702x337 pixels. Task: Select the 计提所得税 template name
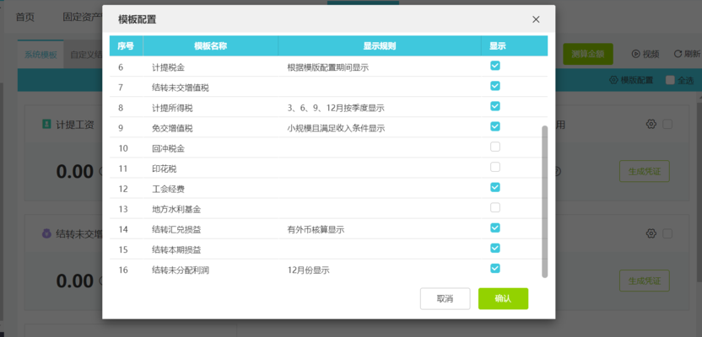coord(172,108)
